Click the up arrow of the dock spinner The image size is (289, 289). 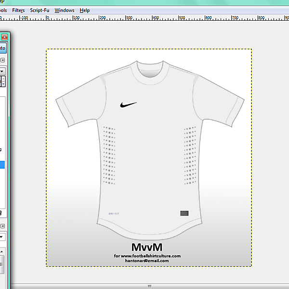click(x=3, y=79)
